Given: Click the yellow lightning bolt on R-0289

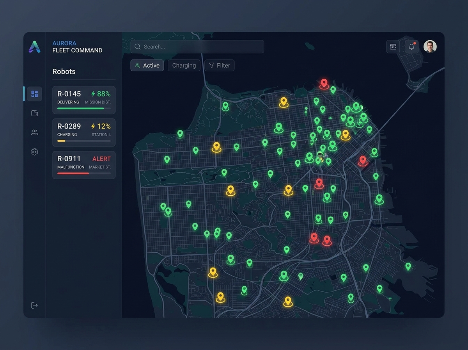Looking at the screenshot, I should click(93, 126).
